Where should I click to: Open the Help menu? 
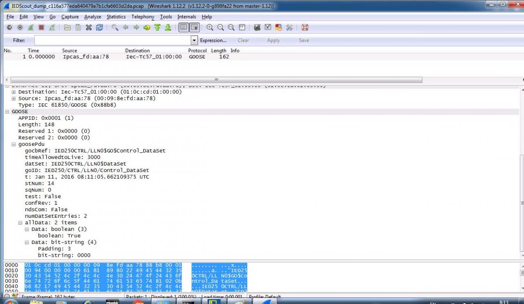207,17
